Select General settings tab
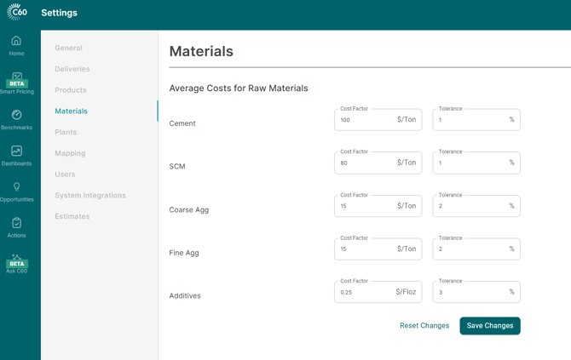This screenshot has width=571, height=360. tap(68, 49)
